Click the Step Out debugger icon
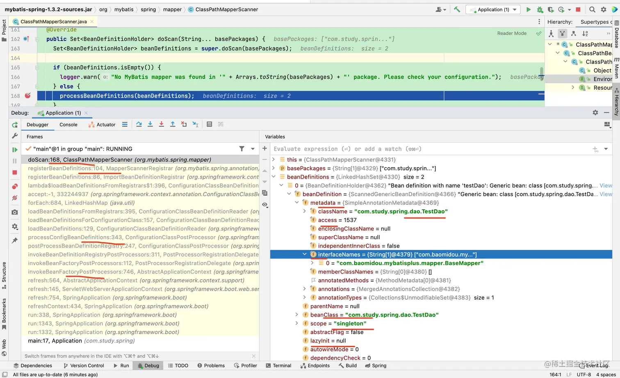This screenshot has width=620, height=378. click(x=173, y=124)
